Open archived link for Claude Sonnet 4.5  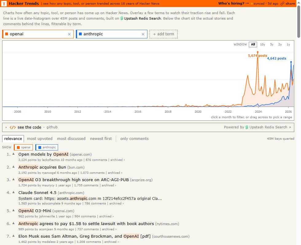click(x=116, y=203)
